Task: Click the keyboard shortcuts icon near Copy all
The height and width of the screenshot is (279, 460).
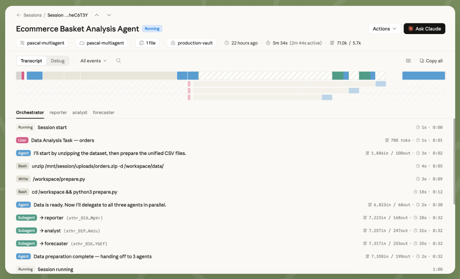Action: (408, 61)
